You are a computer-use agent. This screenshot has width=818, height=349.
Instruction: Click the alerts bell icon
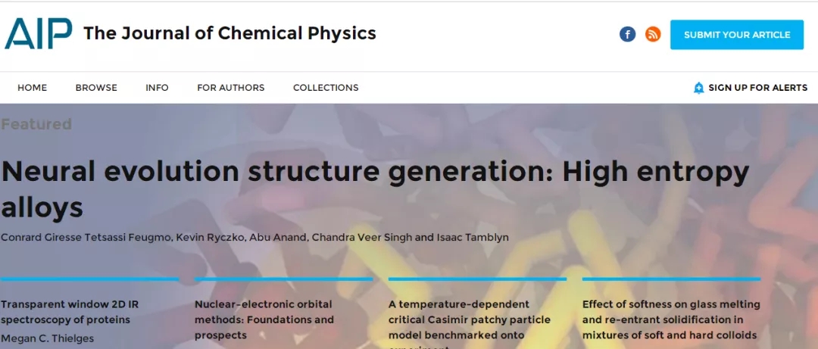tap(698, 88)
